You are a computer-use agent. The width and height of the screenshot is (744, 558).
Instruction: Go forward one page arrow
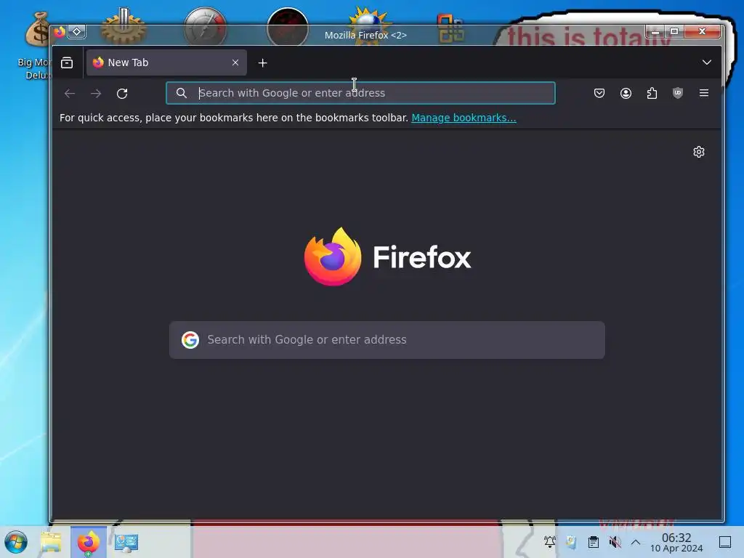click(96, 94)
